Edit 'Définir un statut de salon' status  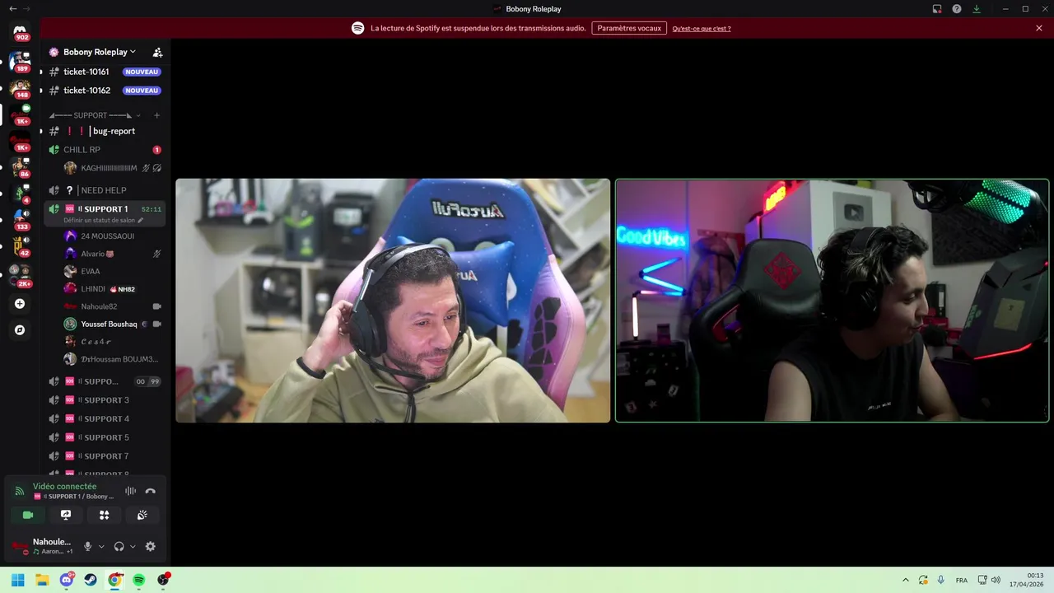click(x=104, y=221)
